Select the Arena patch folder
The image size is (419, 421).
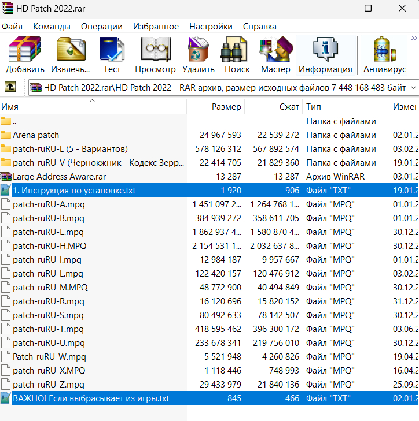(x=36, y=135)
